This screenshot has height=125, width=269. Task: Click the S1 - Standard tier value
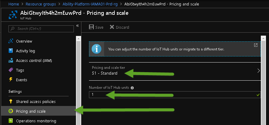click(x=105, y=73)
